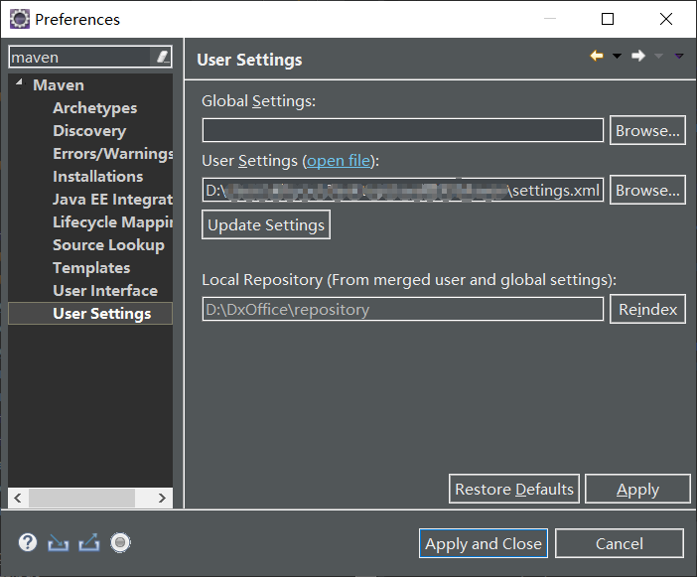Focus the Global Settings text field
The width and height of the screenshot is (697, 577).
tap(402, 131)
